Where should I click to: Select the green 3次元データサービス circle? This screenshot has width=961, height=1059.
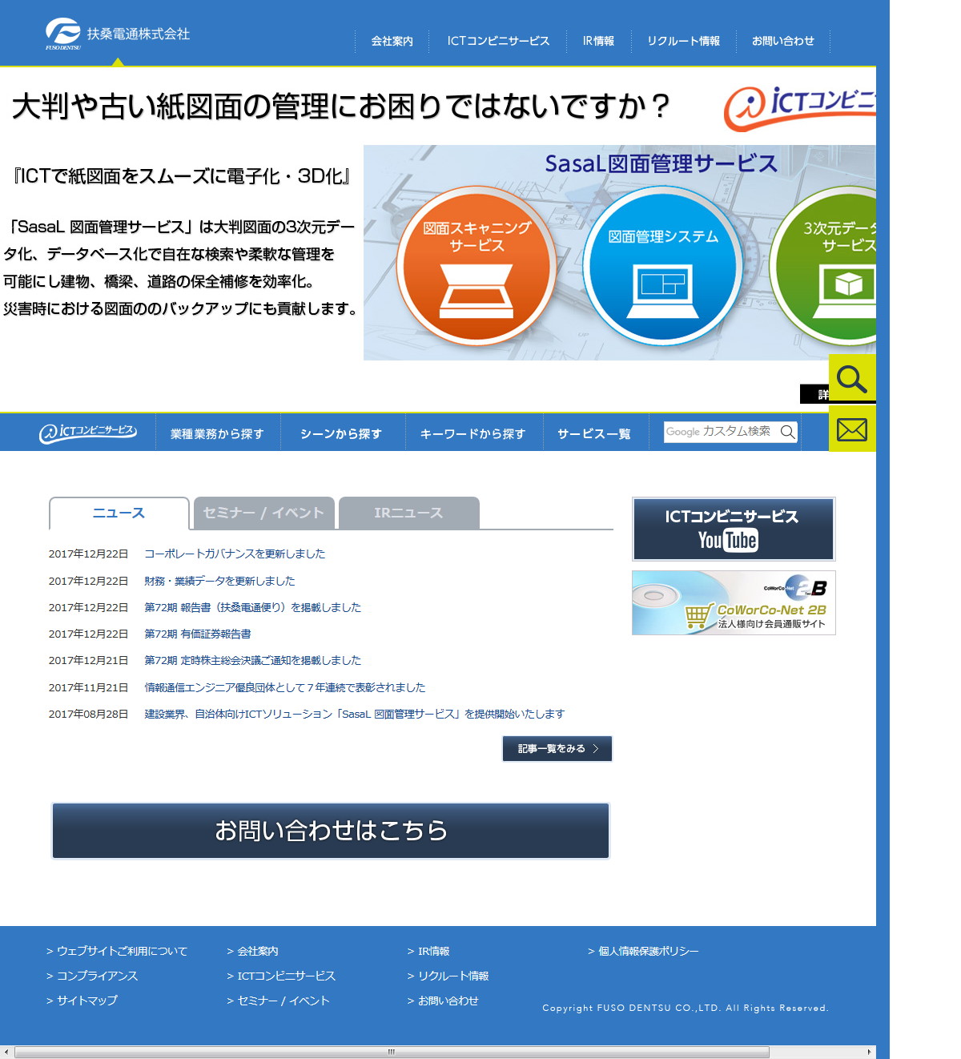(x=823, y=265)
